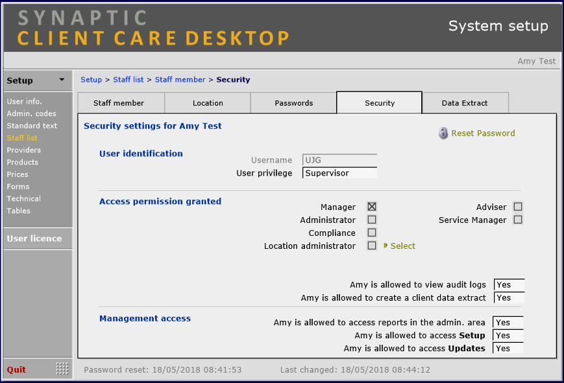Click the Last changed timestamp in status bar
The width and height of the screenshot is (564, 383).
pyautogui.click(x=355, y=369)
